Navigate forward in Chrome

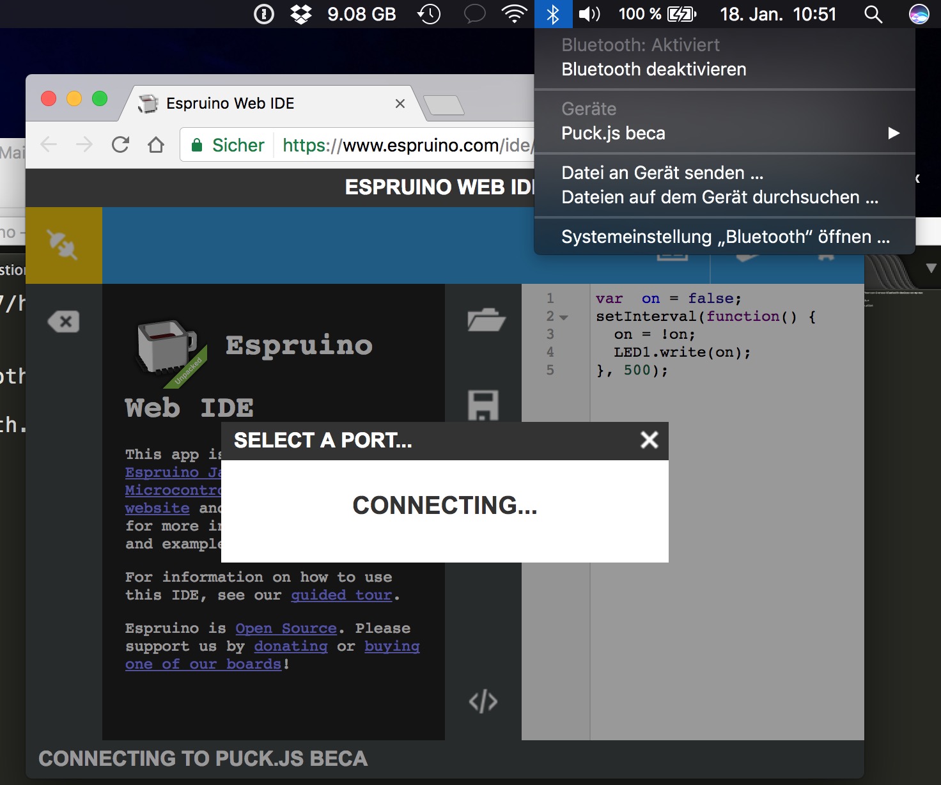coord(84,145)
